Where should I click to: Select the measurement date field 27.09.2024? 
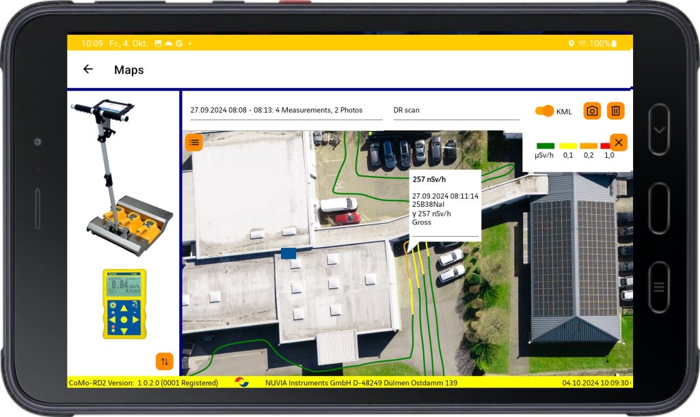pyautogui.click(x=286, y=110)
